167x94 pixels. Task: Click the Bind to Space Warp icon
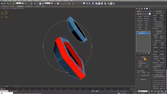click(x=14, y=3)
